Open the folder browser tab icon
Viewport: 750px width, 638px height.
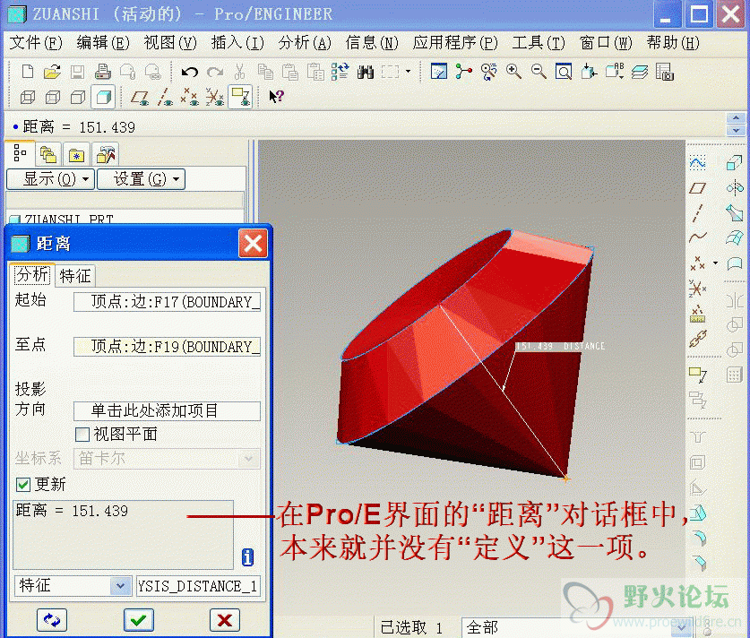47,154
